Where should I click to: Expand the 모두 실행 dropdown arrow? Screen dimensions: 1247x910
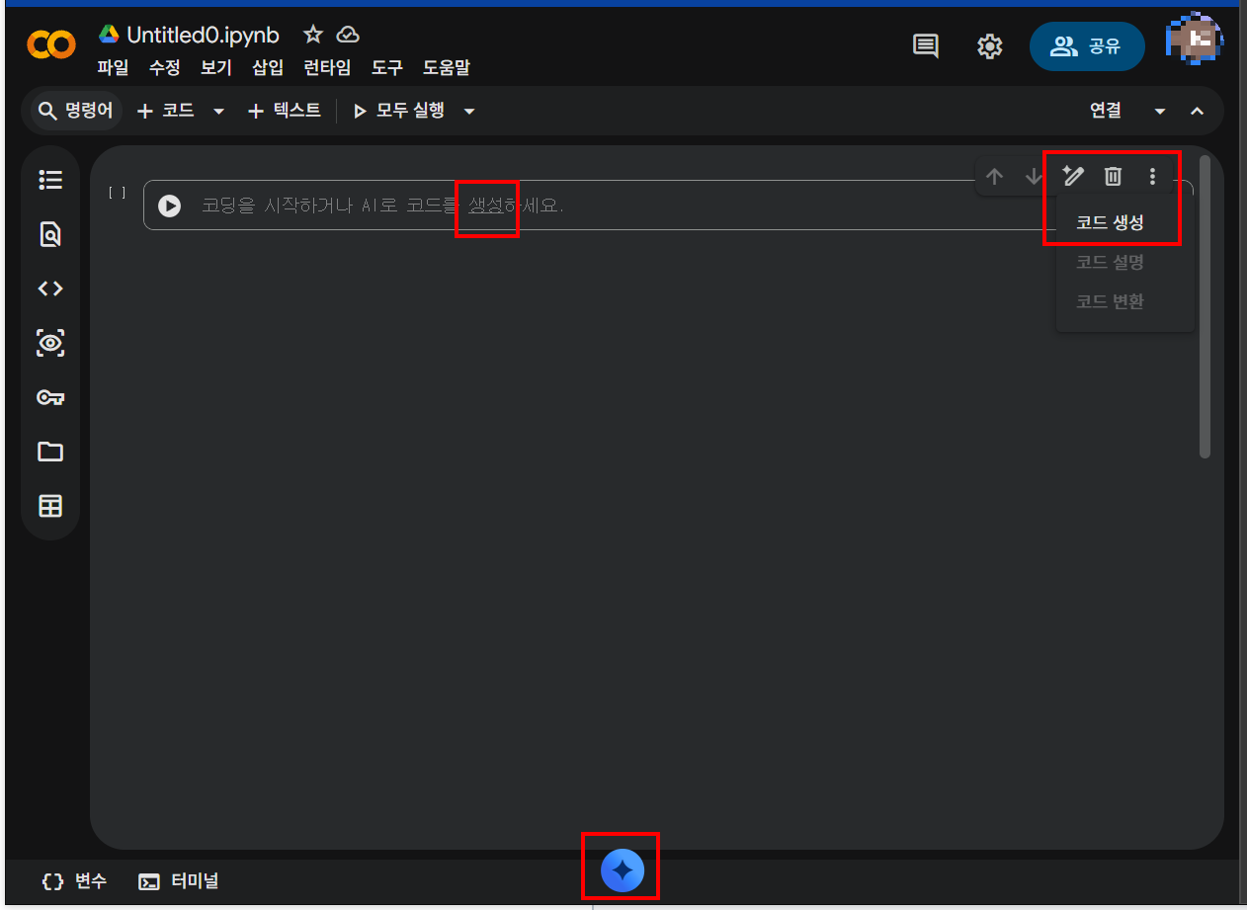469,112
